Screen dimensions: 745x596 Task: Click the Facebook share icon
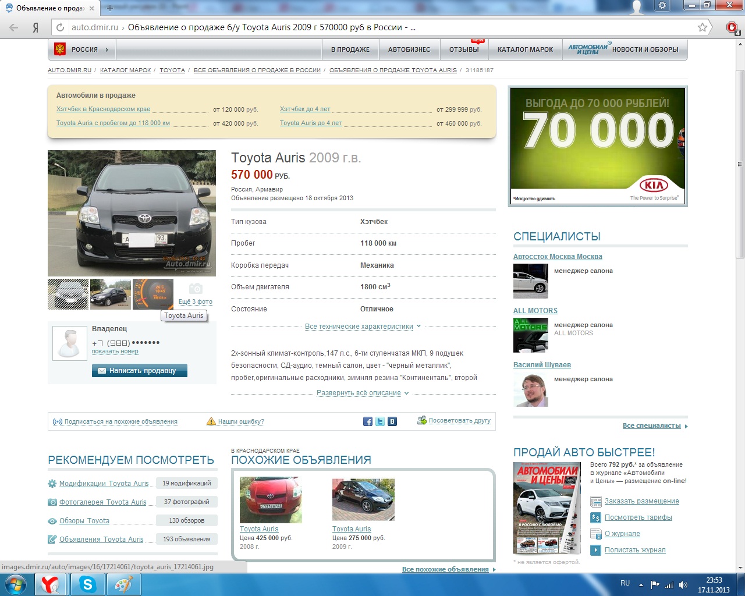pos(368,421)
